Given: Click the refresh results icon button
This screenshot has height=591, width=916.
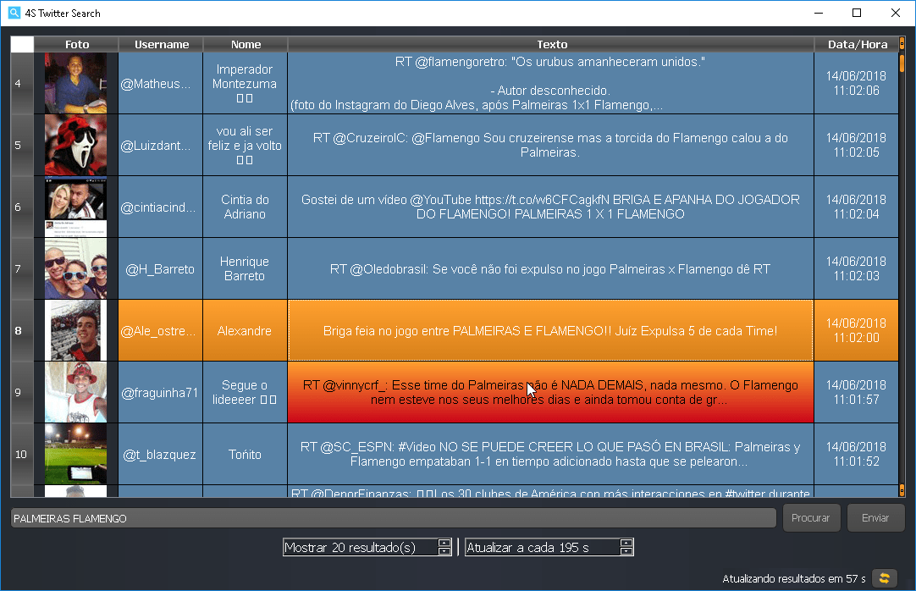Looking at the screenshot, I should click(x=885, y=578).
